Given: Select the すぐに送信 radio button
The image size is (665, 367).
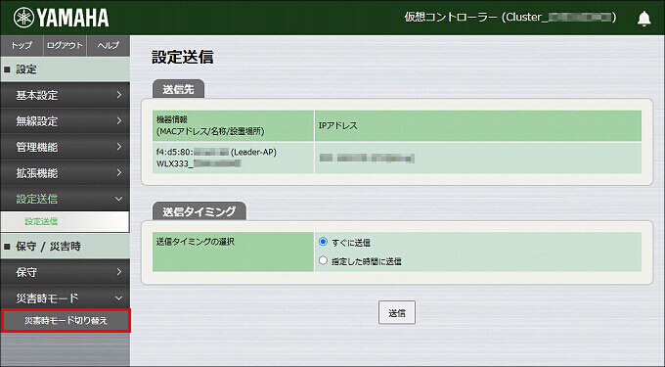Looking at the screenshot, I should 323,242.
